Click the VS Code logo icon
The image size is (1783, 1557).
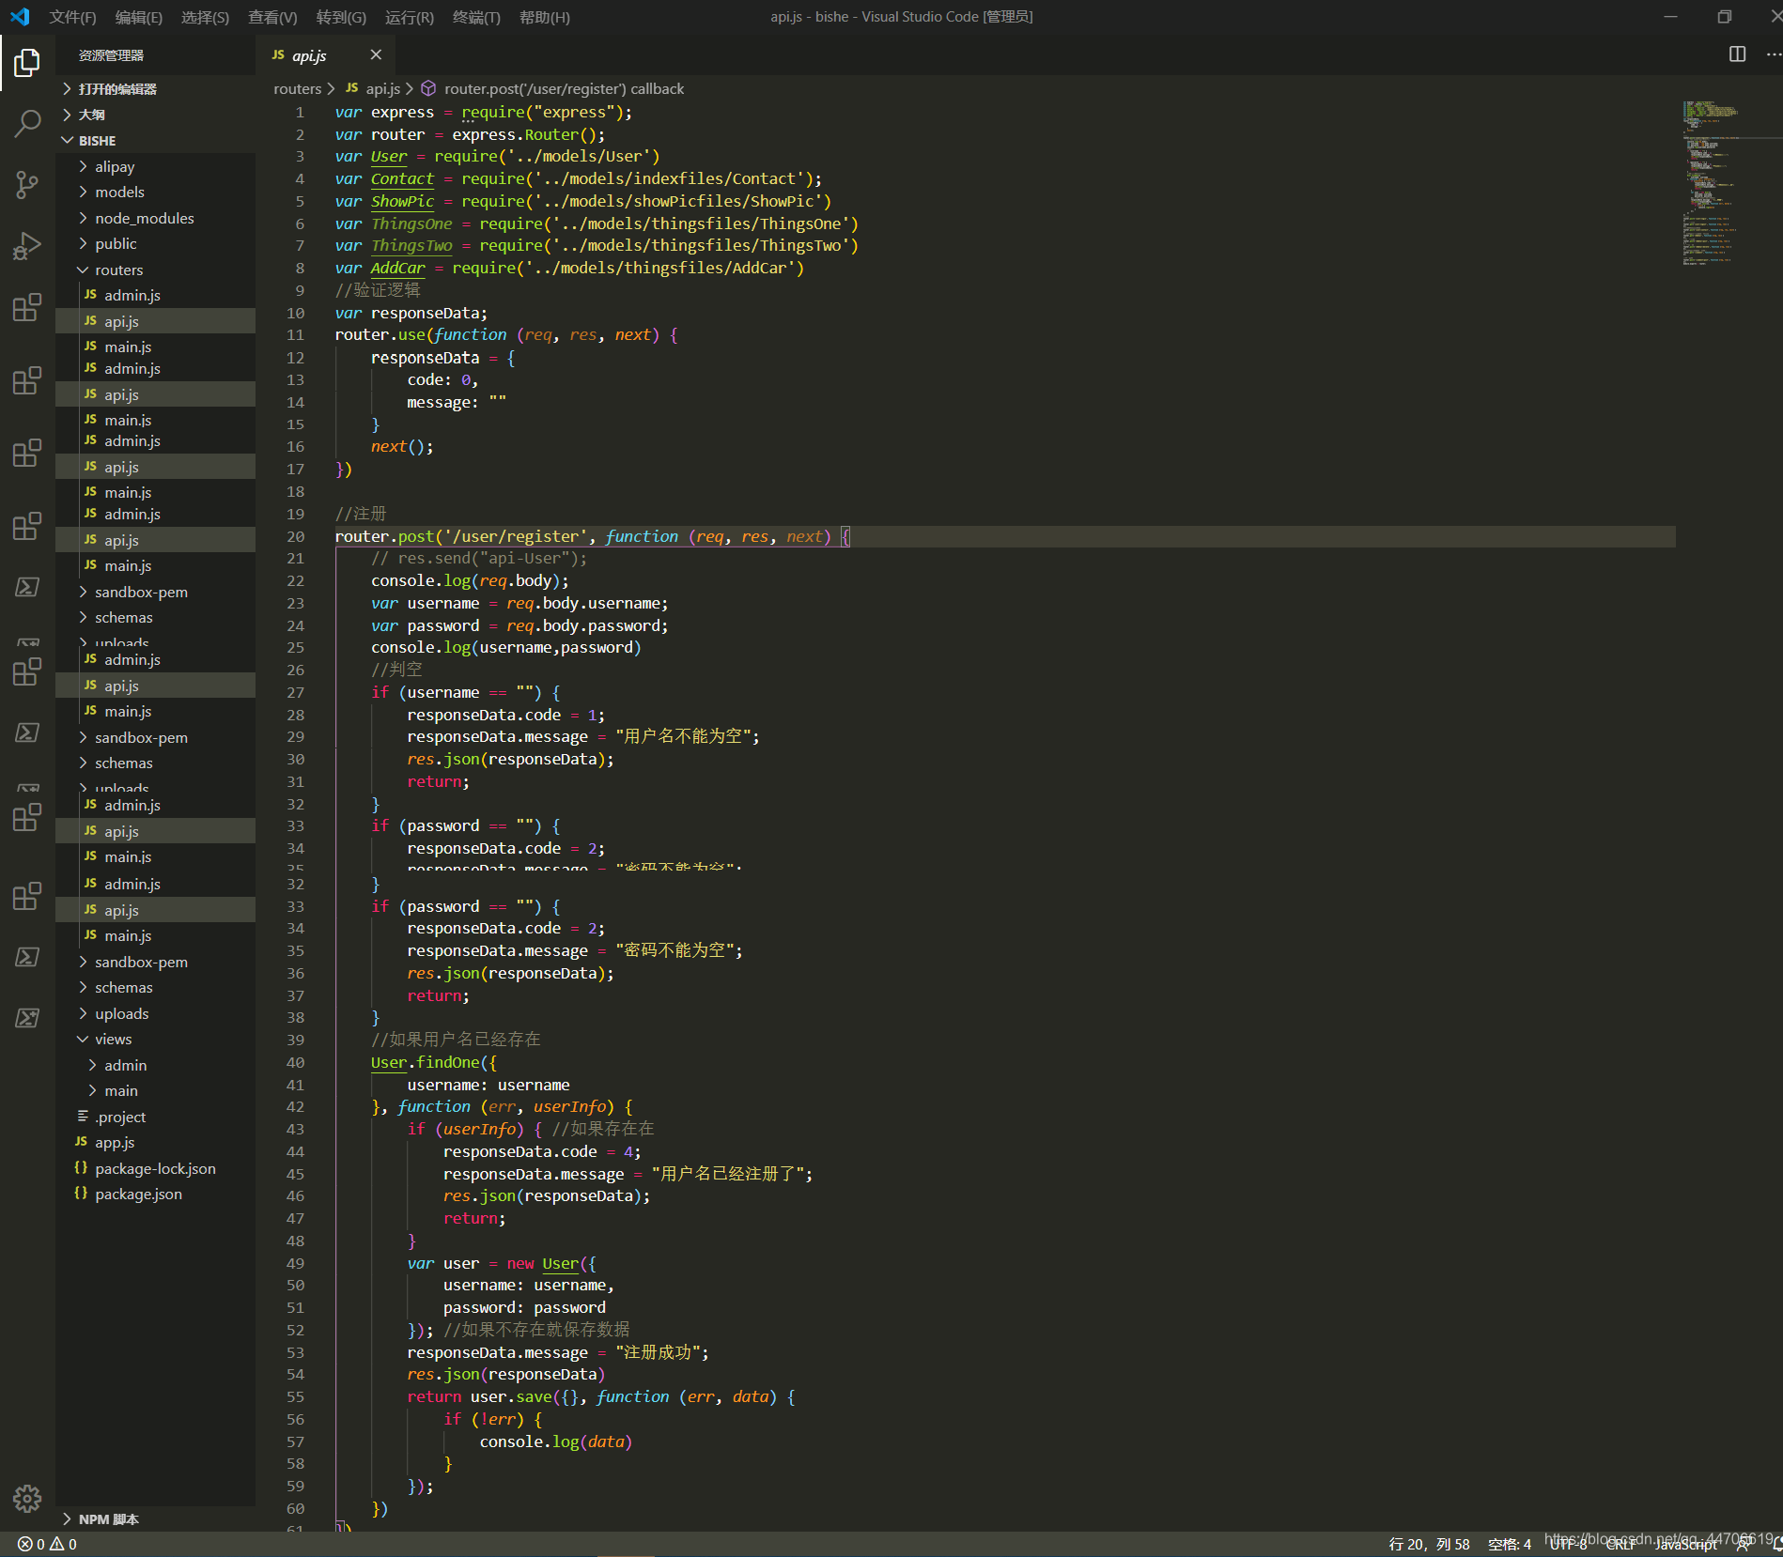(x=20, y=17)
